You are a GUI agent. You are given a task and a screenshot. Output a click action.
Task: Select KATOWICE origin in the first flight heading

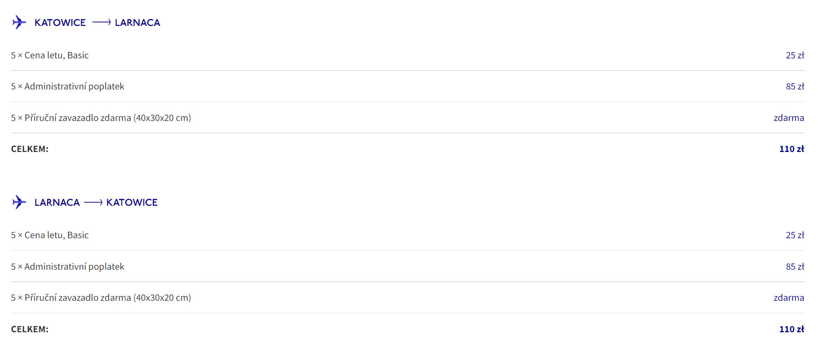click(x=60, y=23)
